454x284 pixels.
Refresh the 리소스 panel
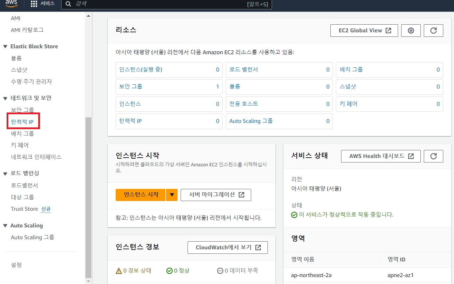pos(434,31)
